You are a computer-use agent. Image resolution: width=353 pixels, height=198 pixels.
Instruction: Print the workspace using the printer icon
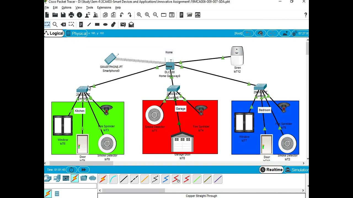tap(71, 15)
